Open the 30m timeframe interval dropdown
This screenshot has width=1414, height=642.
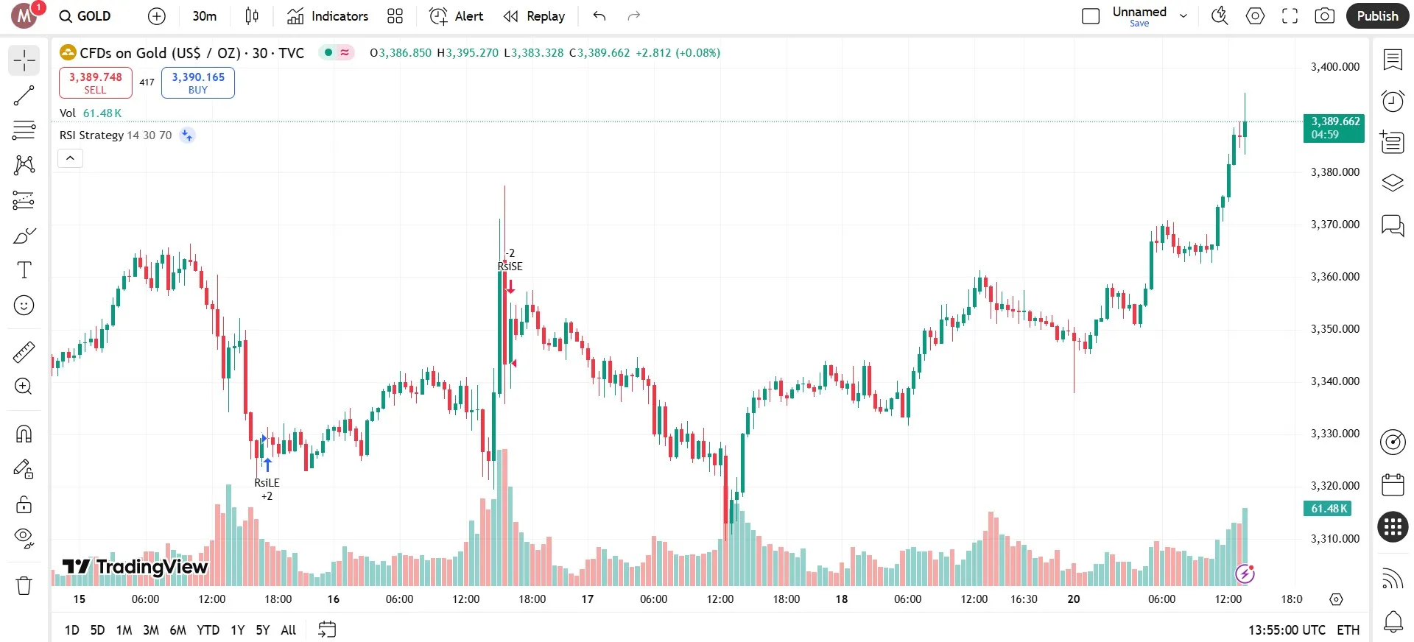(x=204, y=16)
